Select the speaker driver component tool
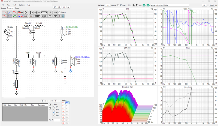218x126 pixels. point(50,16)
